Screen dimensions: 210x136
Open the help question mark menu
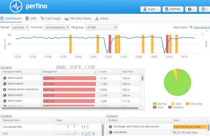point(205,9)
